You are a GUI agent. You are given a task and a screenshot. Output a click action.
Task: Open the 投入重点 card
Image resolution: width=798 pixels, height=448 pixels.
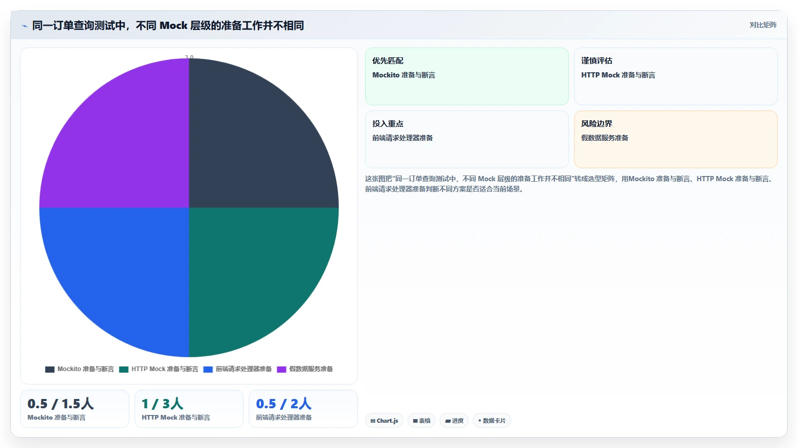(x=467, y=139)
